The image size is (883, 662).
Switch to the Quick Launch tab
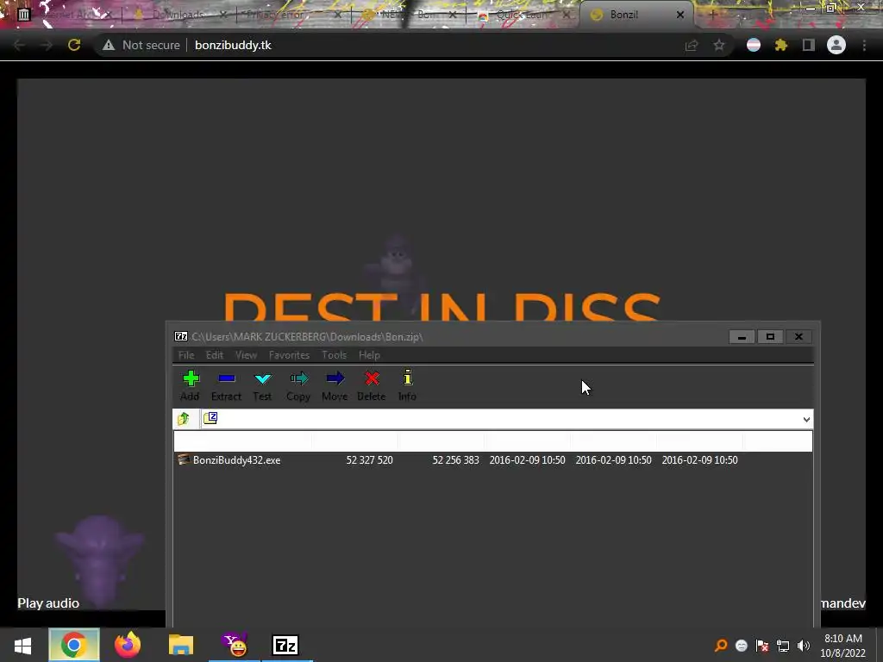tap(521, 15)
